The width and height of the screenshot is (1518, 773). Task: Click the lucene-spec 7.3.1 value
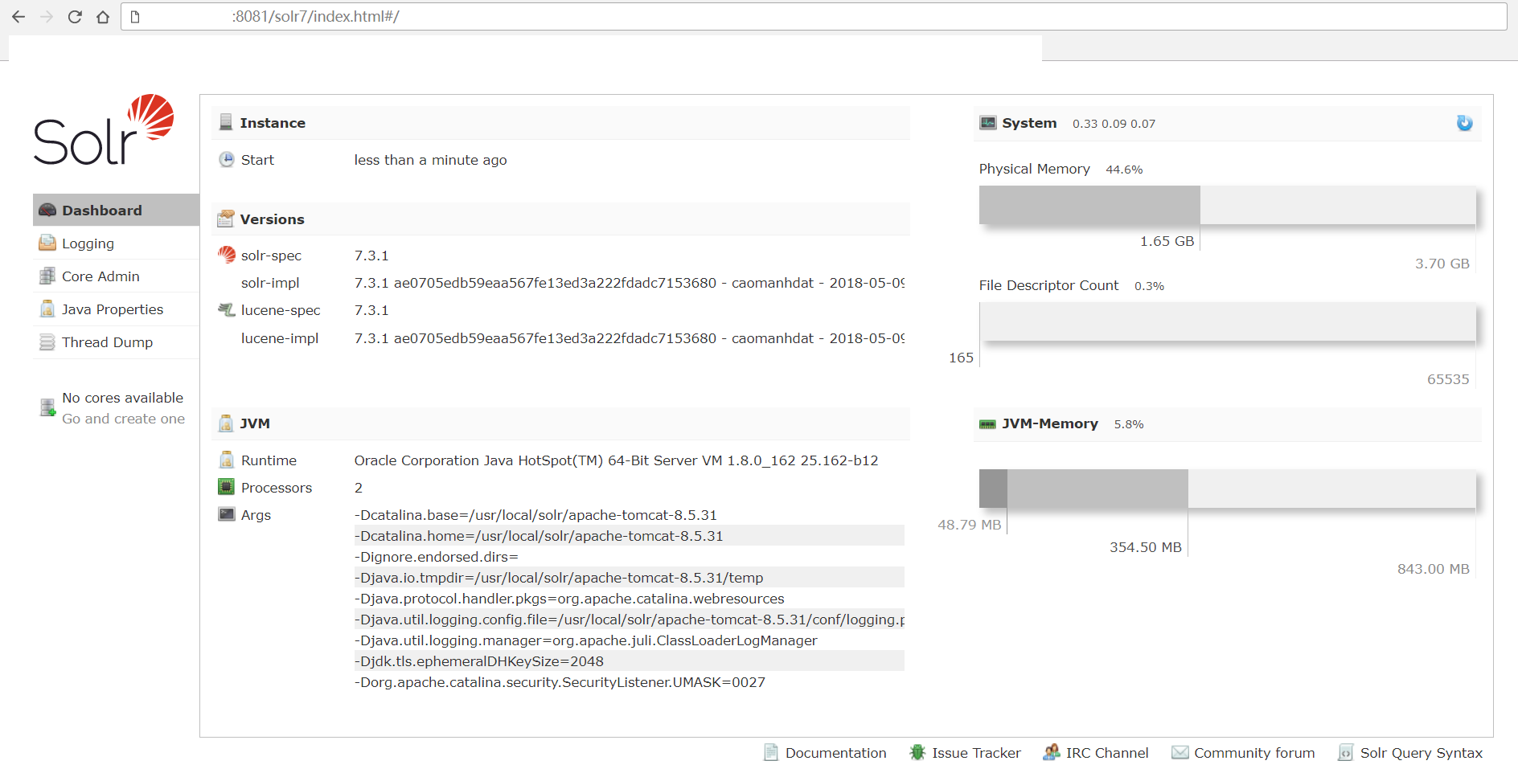point(371,309)
